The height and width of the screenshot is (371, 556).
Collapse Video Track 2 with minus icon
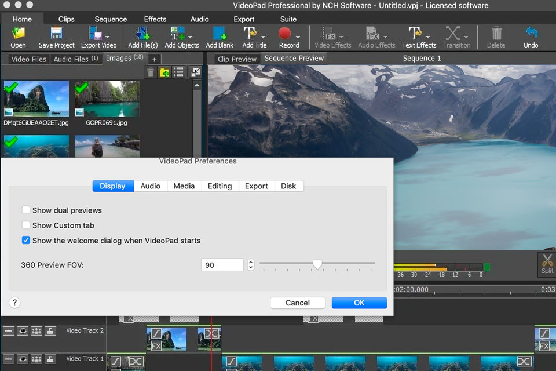tap(9, 331)
